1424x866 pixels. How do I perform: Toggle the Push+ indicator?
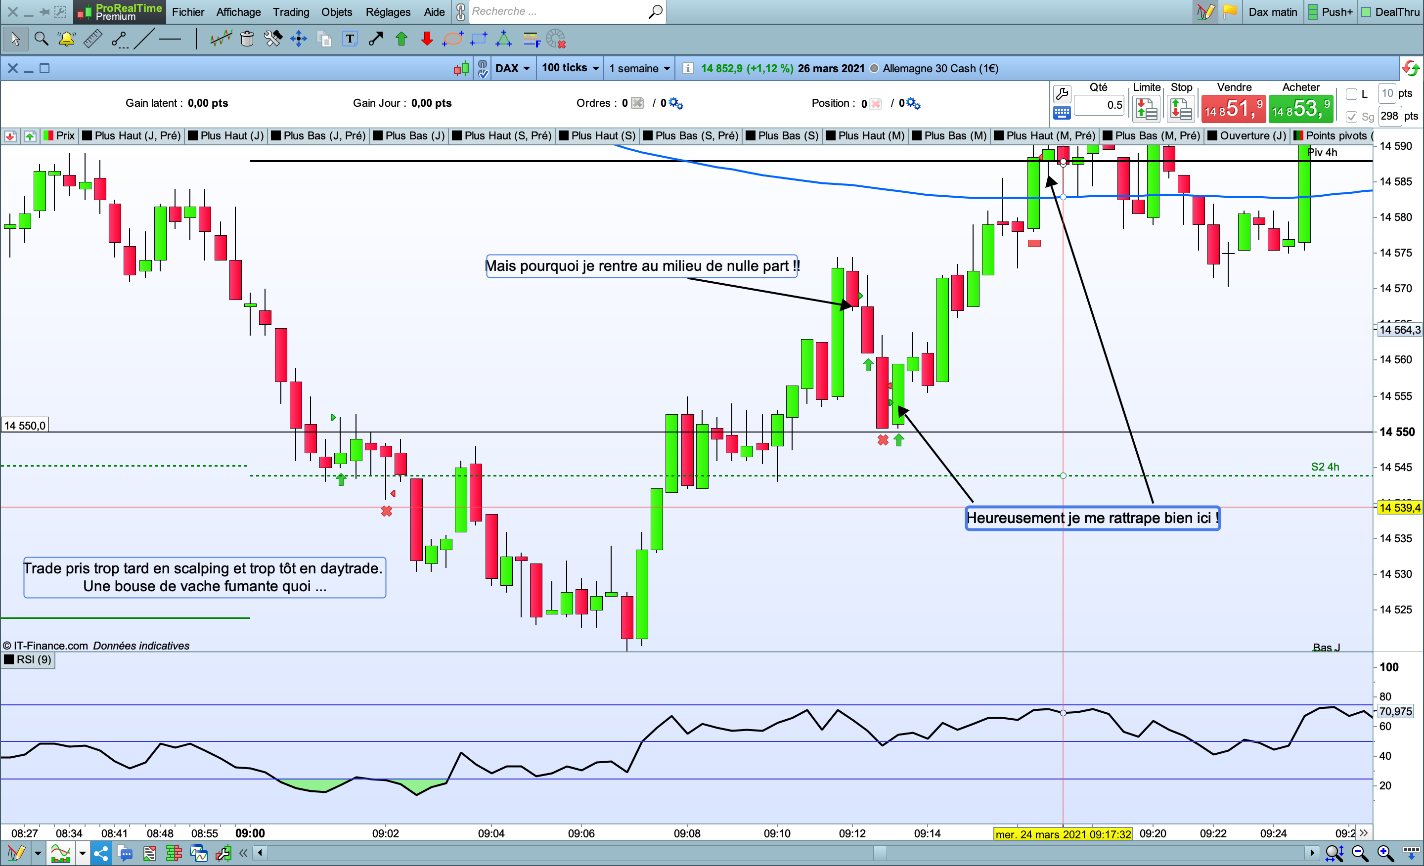pyautogui.click(x=1331, y=11)
